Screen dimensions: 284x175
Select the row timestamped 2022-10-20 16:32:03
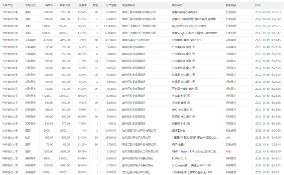pos(267,12)
